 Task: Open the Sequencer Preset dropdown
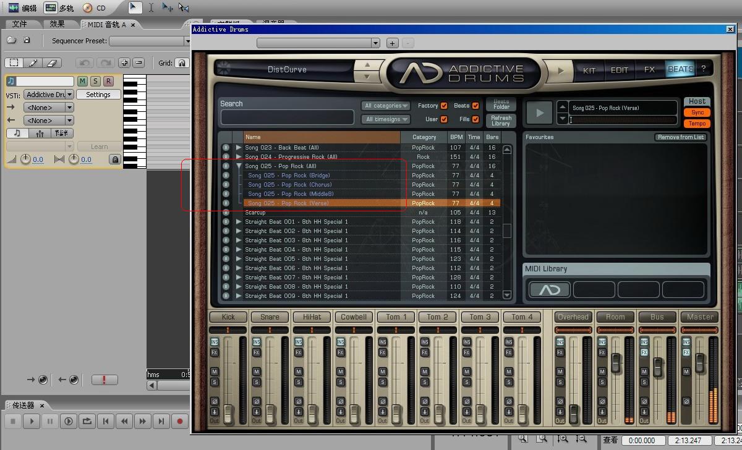click(x=151, y=41)
